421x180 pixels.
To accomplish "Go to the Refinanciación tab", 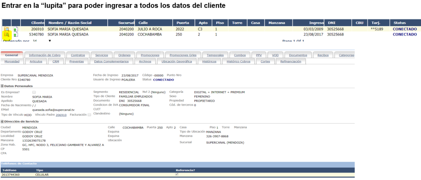I will [x=290, y=61].
